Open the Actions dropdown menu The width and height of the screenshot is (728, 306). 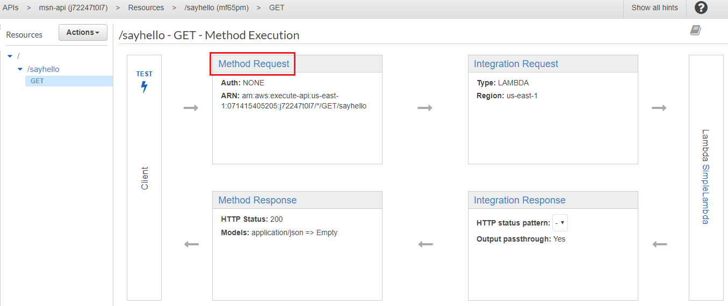coord(83,33)
